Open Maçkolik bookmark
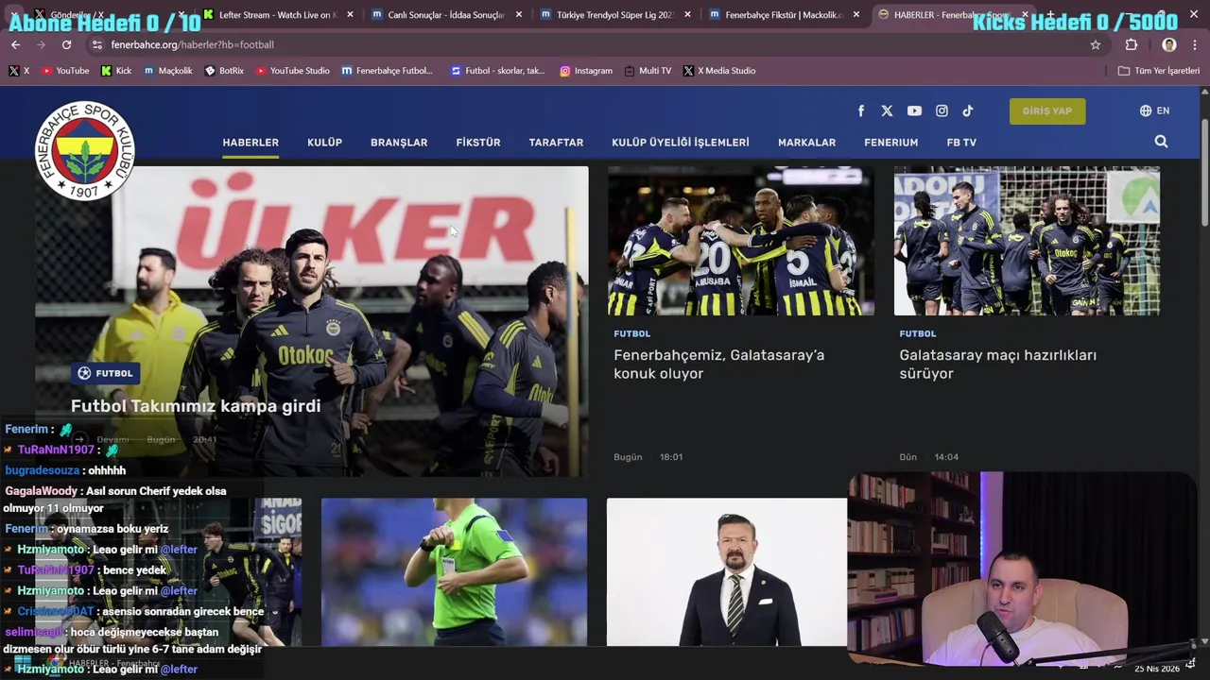The width and height of the screenshot is (1210, 680). tap(168, 71)
